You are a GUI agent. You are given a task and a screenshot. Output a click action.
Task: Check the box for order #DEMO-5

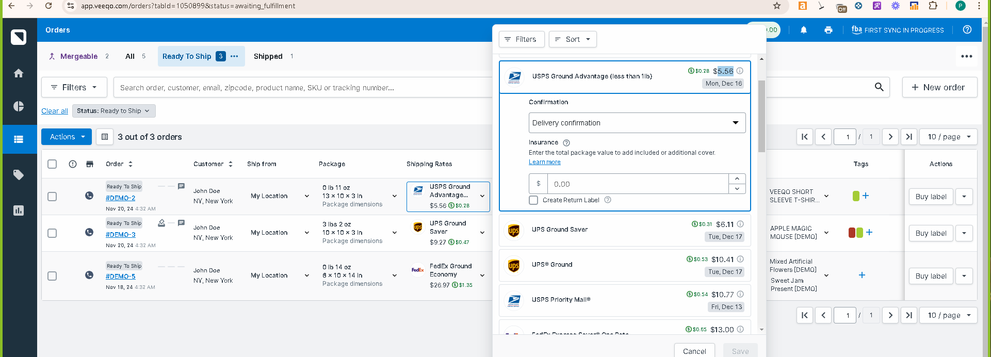coord(52,276)
